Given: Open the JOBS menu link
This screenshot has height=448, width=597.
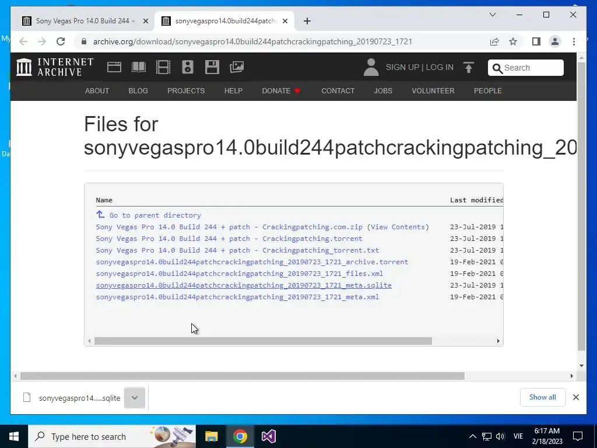Looking at the screenshot, I should coord(383,90).
